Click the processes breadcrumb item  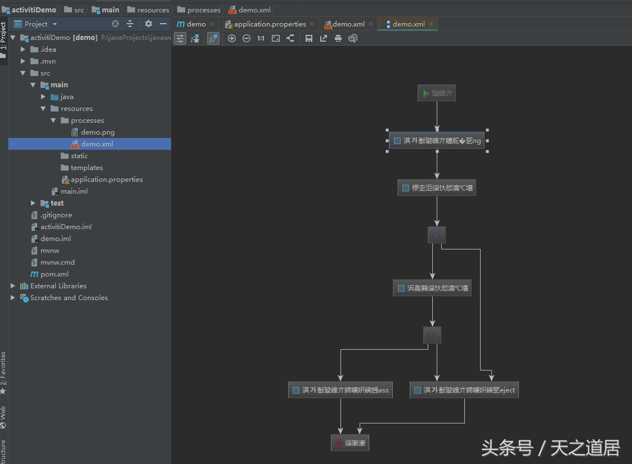tap(203, 9)
